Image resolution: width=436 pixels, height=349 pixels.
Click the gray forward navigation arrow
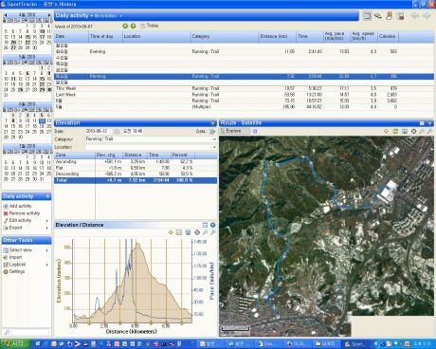427,15
